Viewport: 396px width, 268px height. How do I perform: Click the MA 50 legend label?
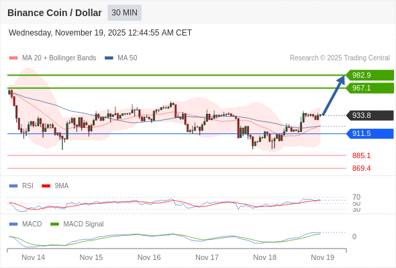128,58
